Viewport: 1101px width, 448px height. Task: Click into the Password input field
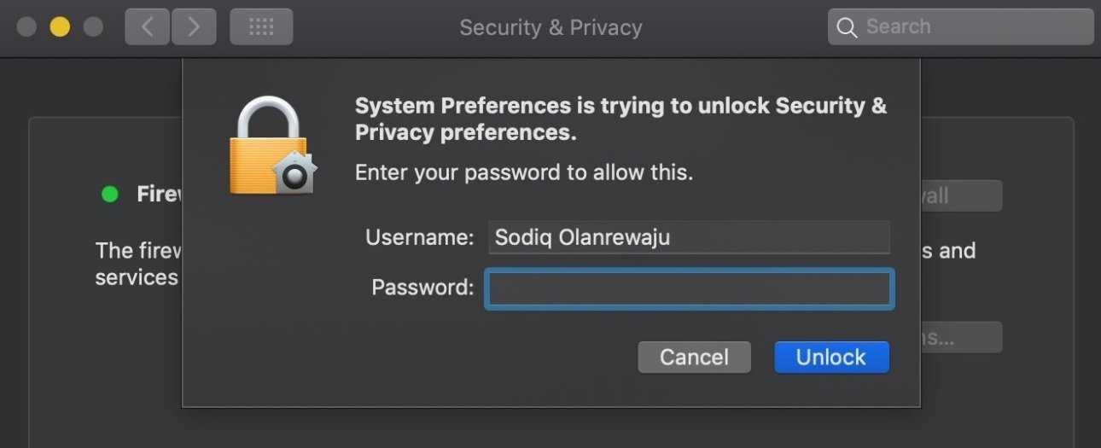point(688,288)
